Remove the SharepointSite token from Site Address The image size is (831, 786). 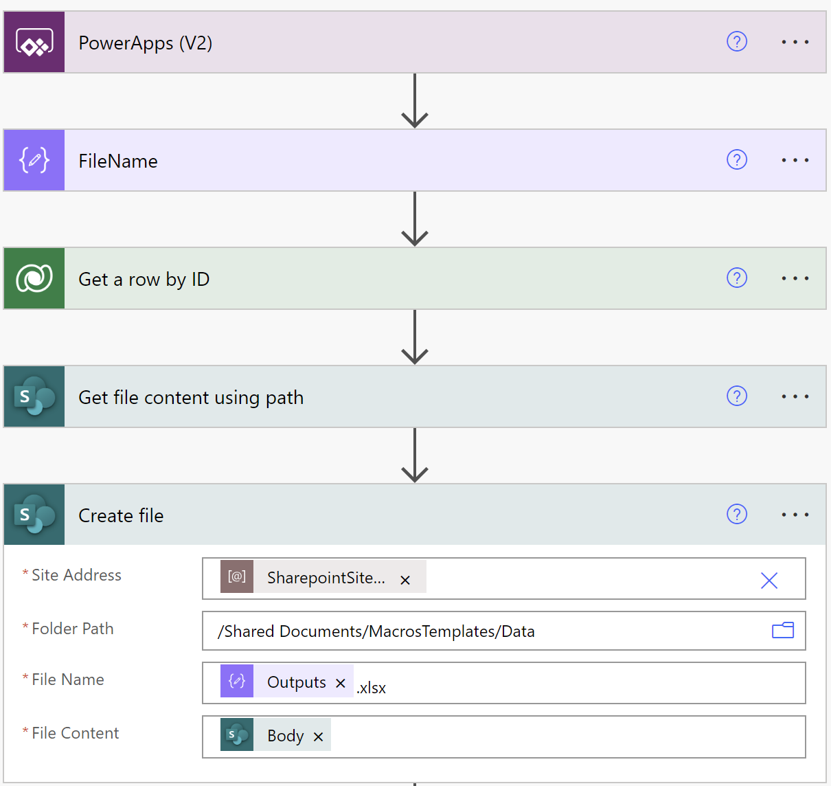tap(405, 580)
